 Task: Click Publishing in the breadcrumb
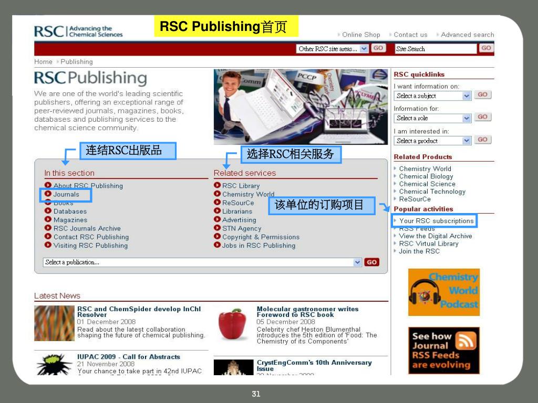(x=77, y=62)
